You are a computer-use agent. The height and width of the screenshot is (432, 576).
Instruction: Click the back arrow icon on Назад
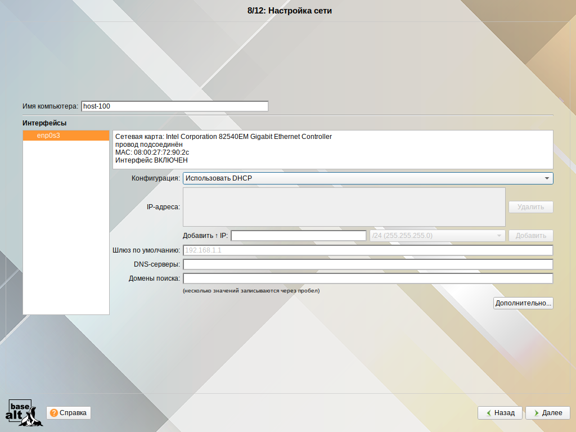(487, 413)
